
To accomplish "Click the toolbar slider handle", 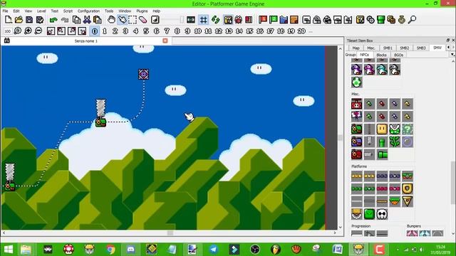I will tap(182, 20).
